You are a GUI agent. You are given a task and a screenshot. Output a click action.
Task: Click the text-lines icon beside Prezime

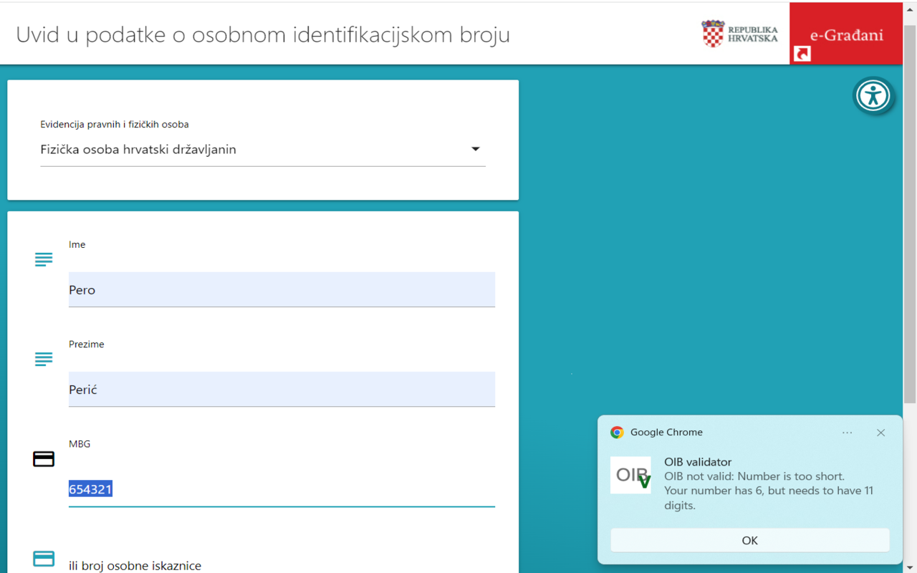pyautogui.click(x=44, y=359)
